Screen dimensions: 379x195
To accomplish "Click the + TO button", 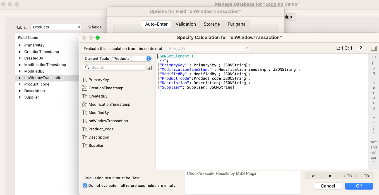I will [x=348, y=176].
